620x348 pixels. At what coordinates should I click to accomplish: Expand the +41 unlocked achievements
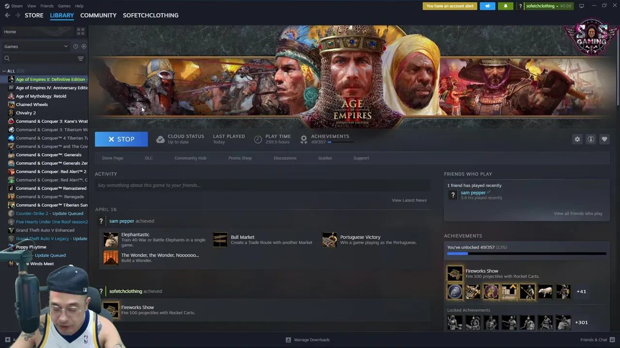click(581, 291)
